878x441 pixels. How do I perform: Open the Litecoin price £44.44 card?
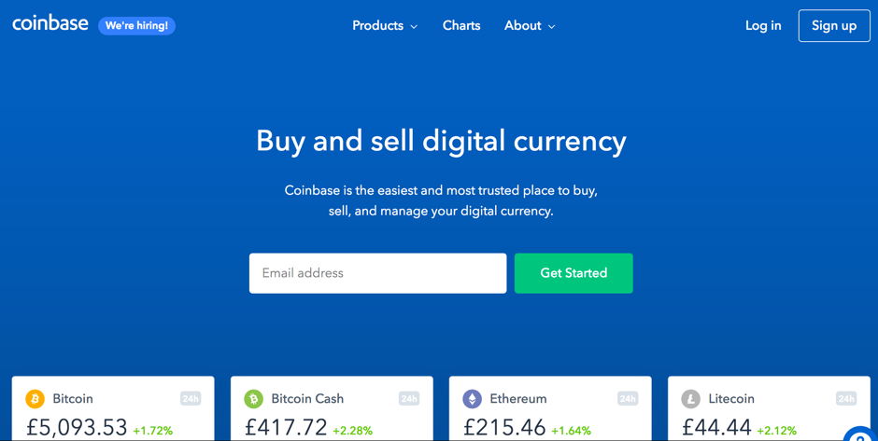click(x=769, y=408)
